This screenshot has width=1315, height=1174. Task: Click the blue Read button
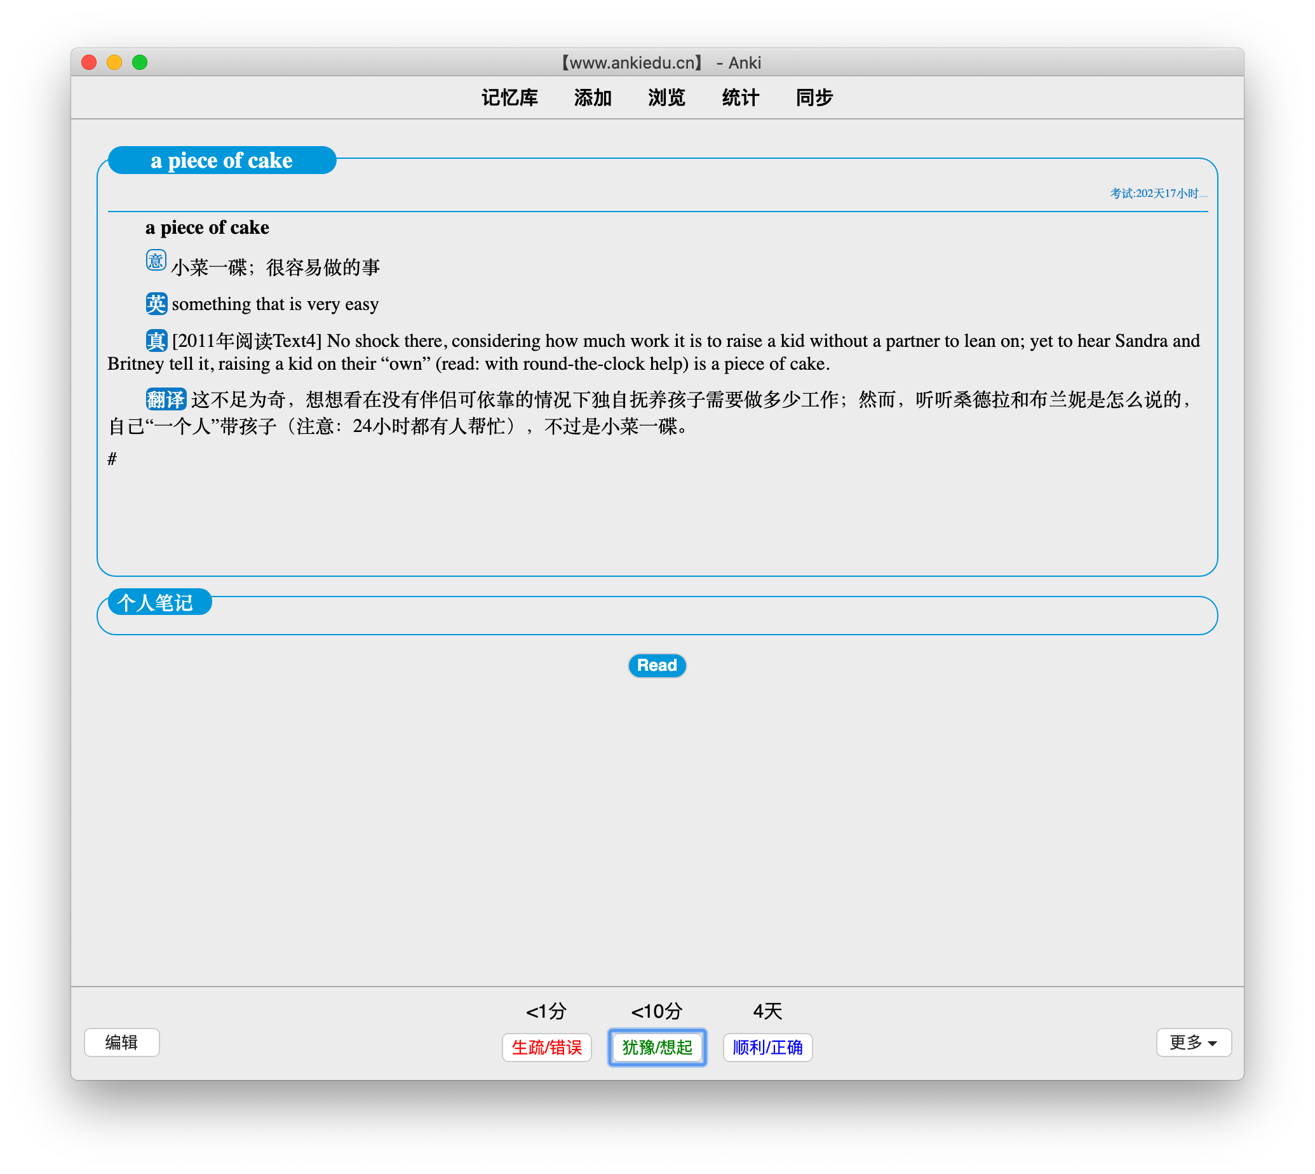tap(657, 665)
